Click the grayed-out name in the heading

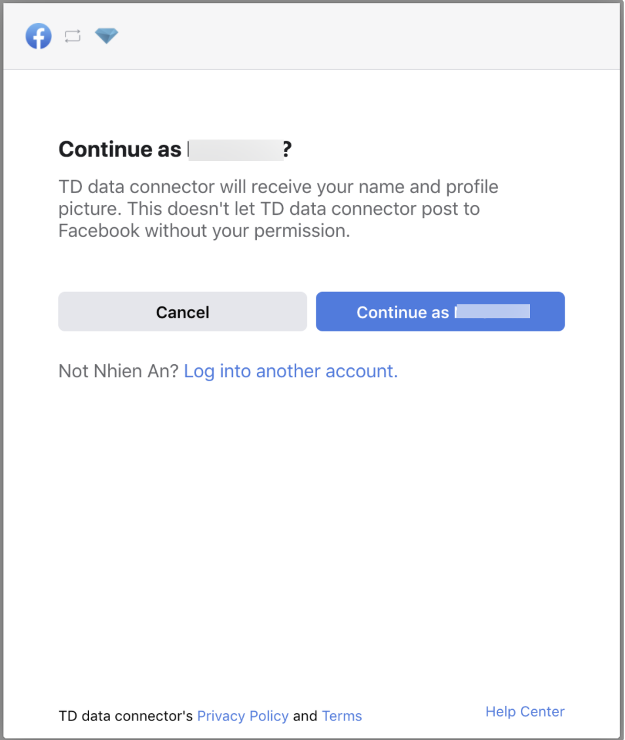pyautogui.click(x=235, y=149)
